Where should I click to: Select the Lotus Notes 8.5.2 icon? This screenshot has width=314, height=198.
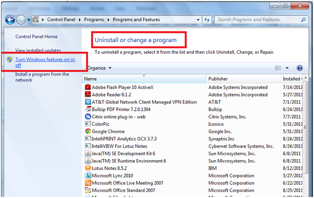87,168
